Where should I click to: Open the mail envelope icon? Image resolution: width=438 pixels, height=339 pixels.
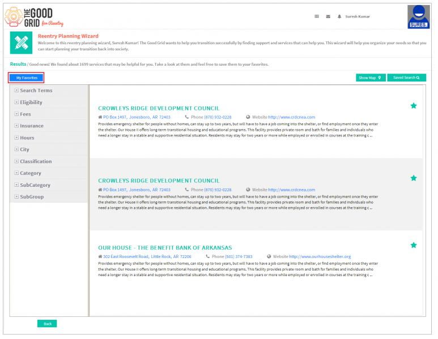click(x=328, y=16)
